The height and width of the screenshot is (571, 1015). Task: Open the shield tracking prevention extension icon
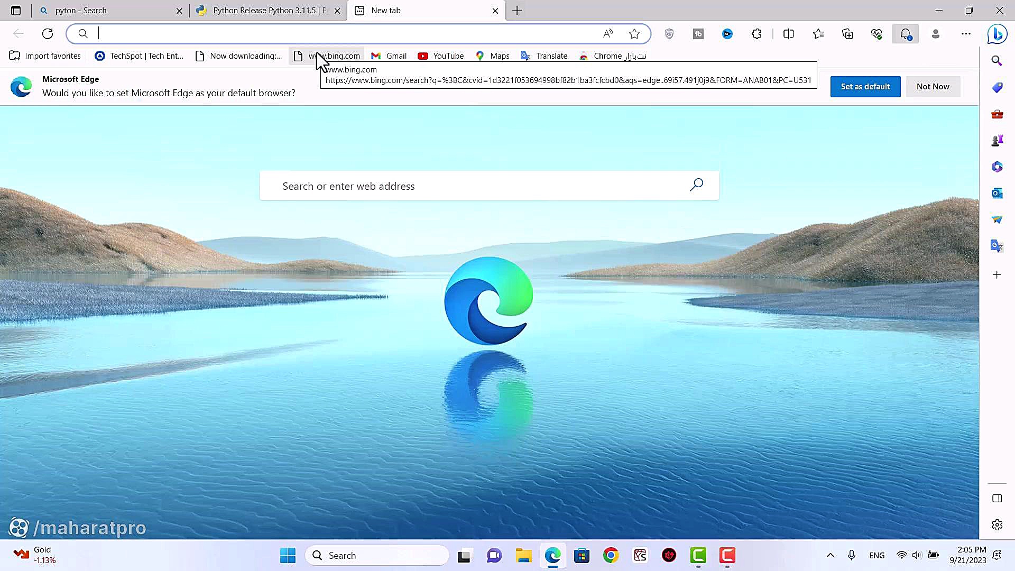(669, 34)
